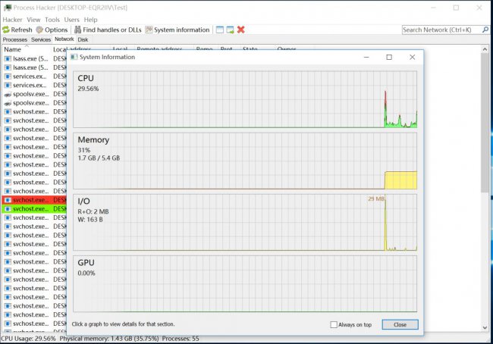493x344 pixels.
Task: Click the Refresh toolbar button
Action: pos(17,30)
